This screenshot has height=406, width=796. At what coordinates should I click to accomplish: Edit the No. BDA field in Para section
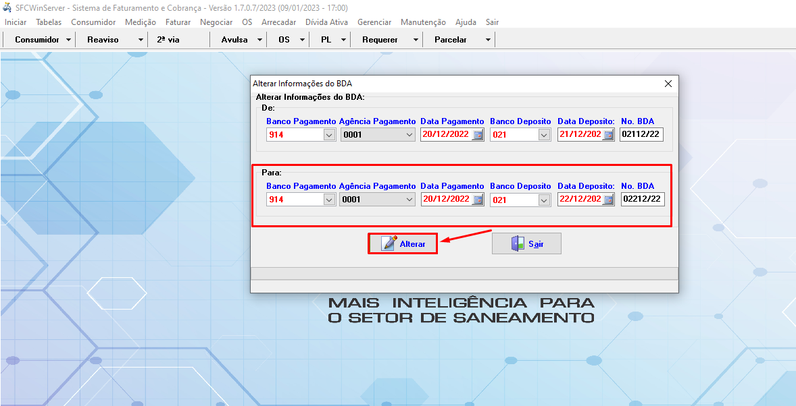[642, 200]
